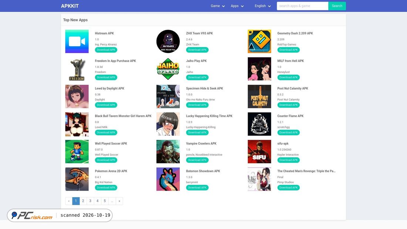The image size is (407, 229).
Task: Go to the next page arrow
Action: click(120, 201)
